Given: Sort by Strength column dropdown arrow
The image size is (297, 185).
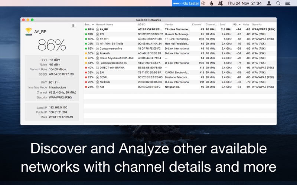Looking at the screenshot, I should [93, 24].
